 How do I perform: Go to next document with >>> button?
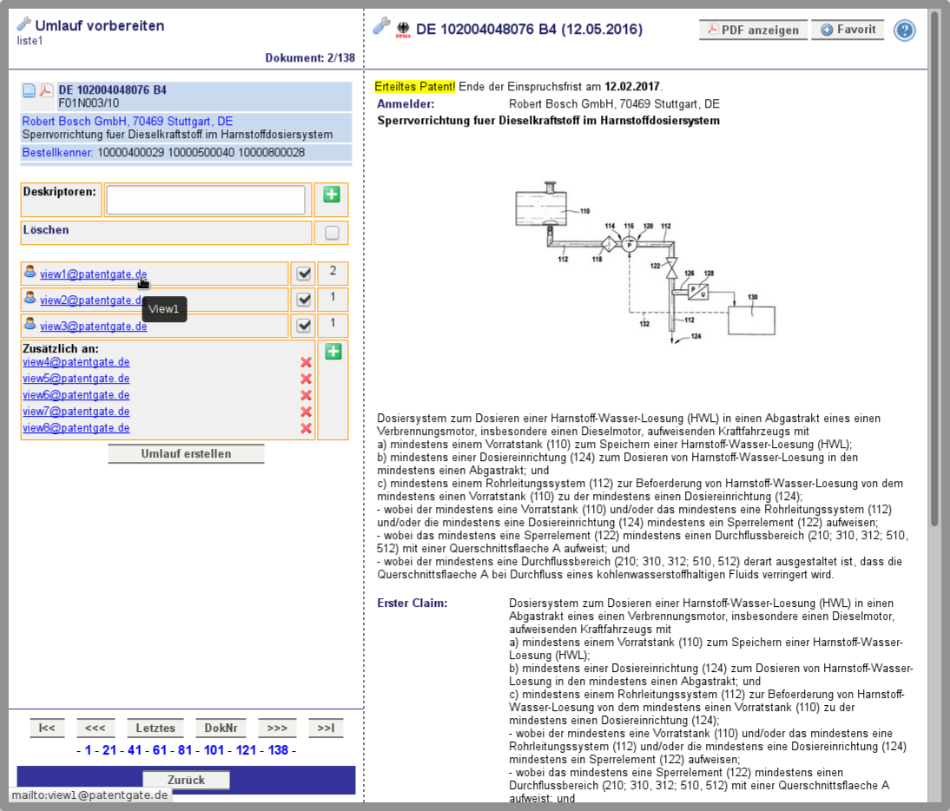tap(277, 728)
